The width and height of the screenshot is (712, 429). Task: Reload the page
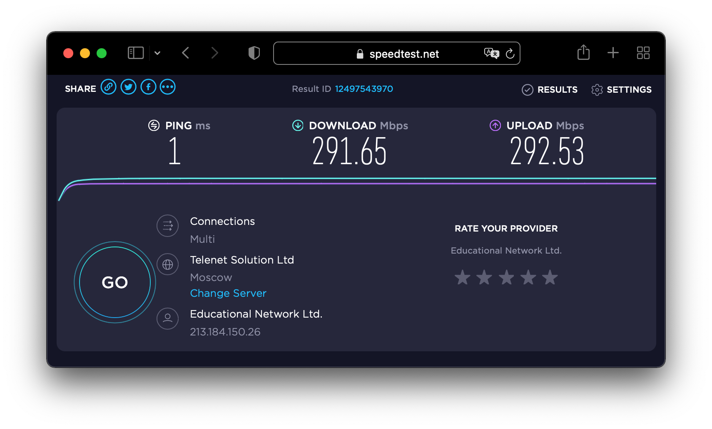point(510,53)
